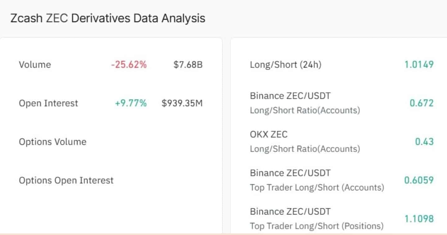Select the 0.6059 top trader value
Image resolution: width=447 pixels, height=235 pixels.
pyautogui.click(x=419, y=180)
